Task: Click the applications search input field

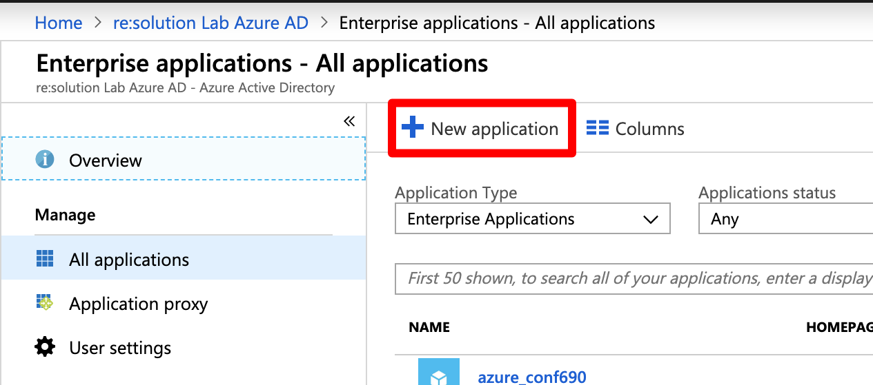Action: [x=634, y=278]
